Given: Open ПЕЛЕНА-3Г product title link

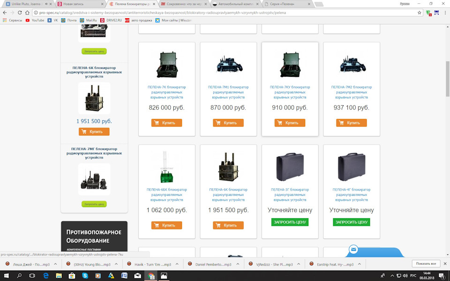Looking at the screenshot, I should click(x=290, y=195).
